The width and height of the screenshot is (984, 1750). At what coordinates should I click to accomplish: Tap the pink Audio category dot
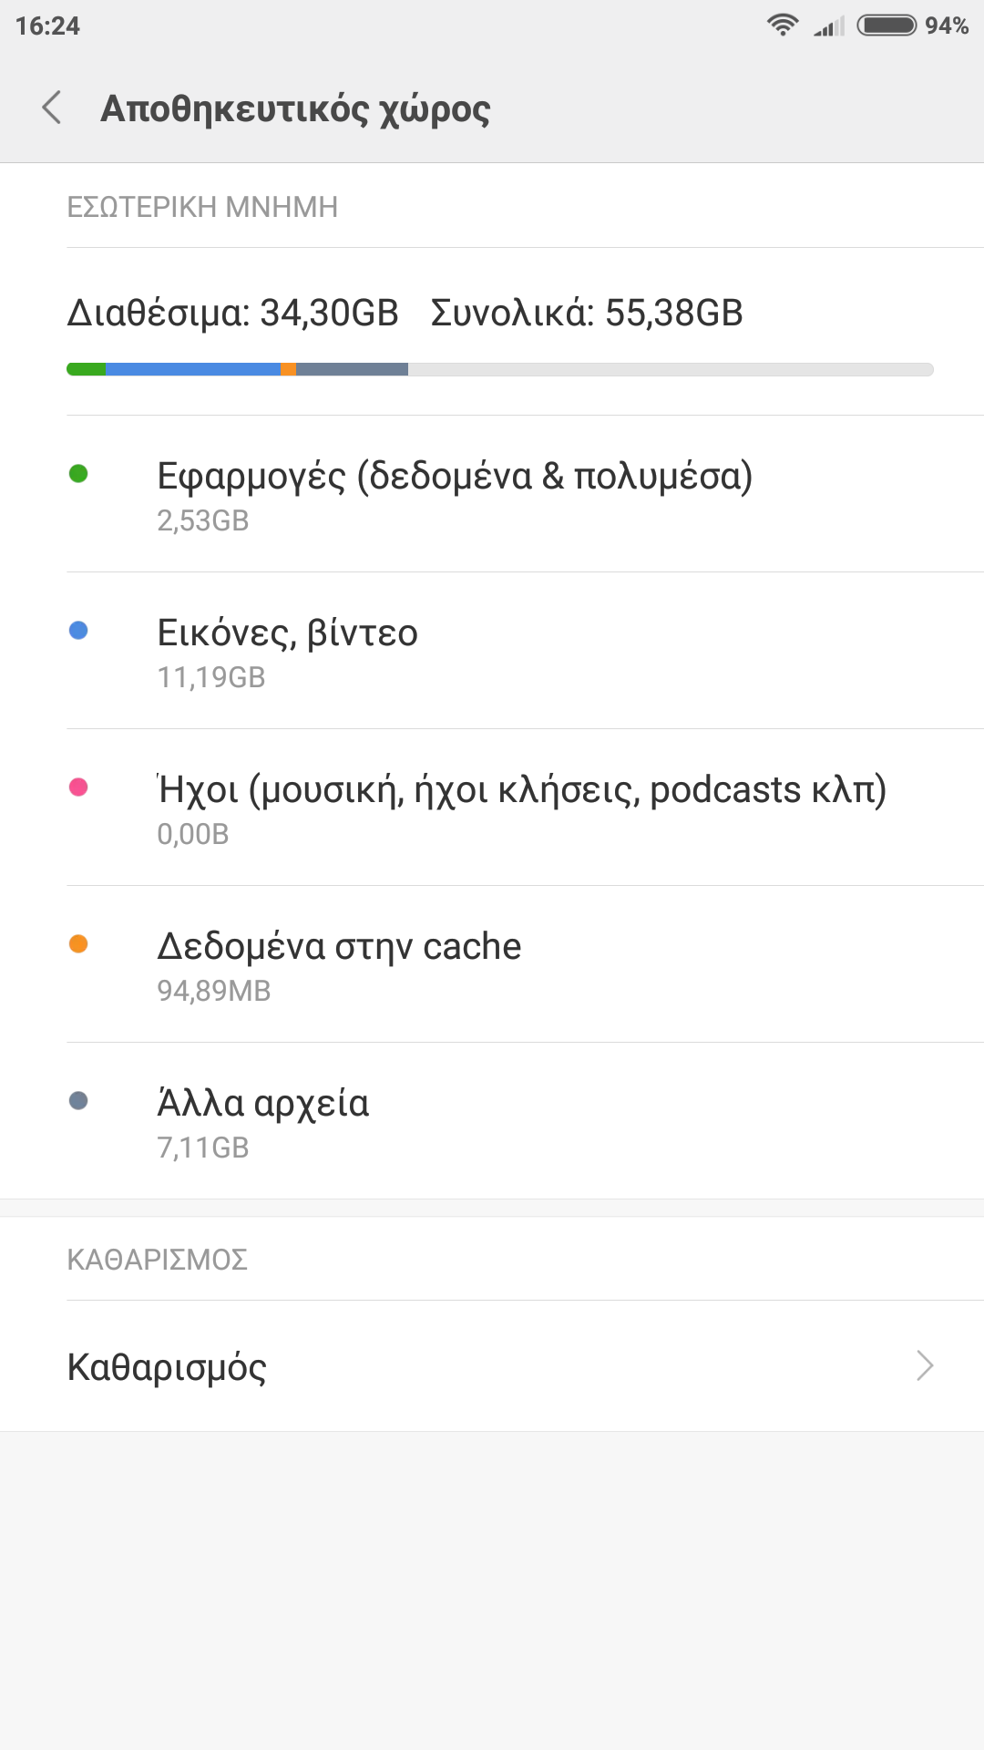tap(78, 787)
